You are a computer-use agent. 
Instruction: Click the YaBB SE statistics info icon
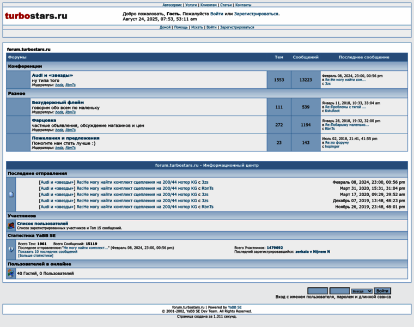[x=11, y=249]
